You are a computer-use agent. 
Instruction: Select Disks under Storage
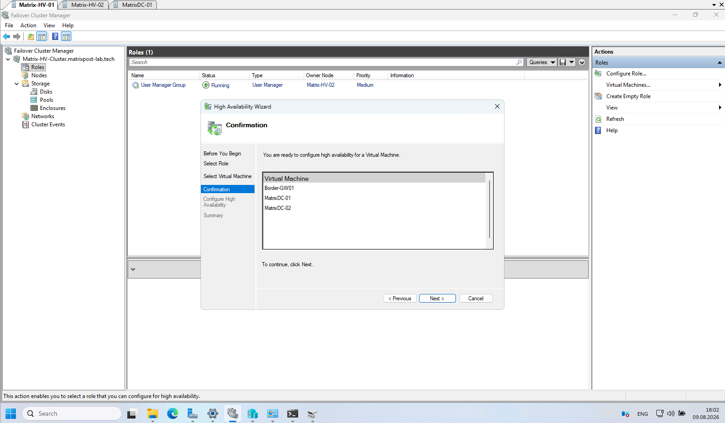click(46, 92)
